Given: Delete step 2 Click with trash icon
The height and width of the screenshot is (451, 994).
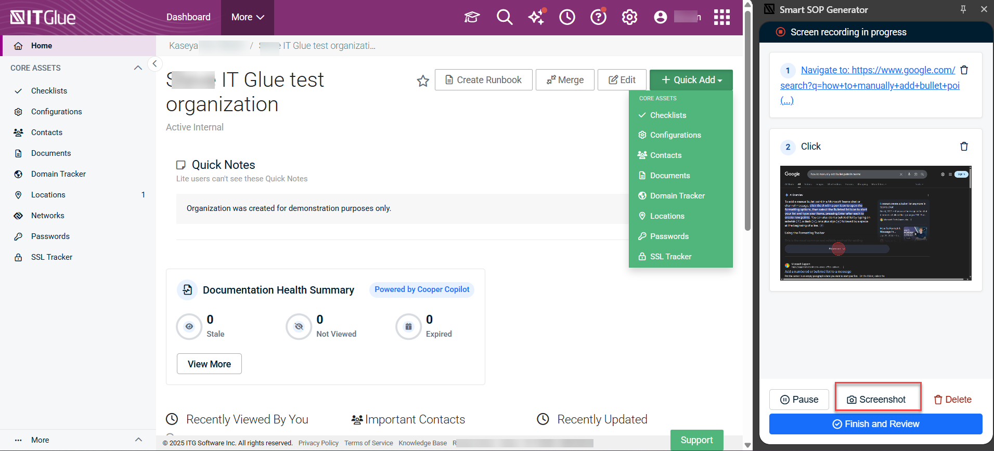Looking at the screenshot, I should point(964,147).
